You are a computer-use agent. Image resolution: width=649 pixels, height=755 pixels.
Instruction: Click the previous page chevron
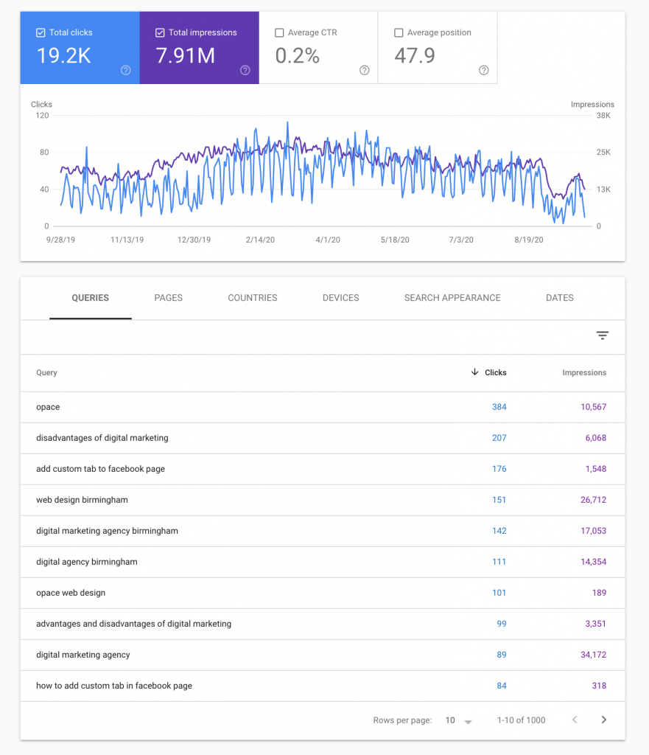click(574, 720)
